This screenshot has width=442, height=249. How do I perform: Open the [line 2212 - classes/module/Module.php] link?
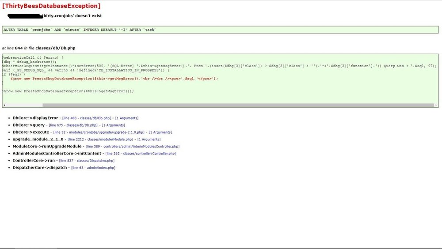pos(100,139)
